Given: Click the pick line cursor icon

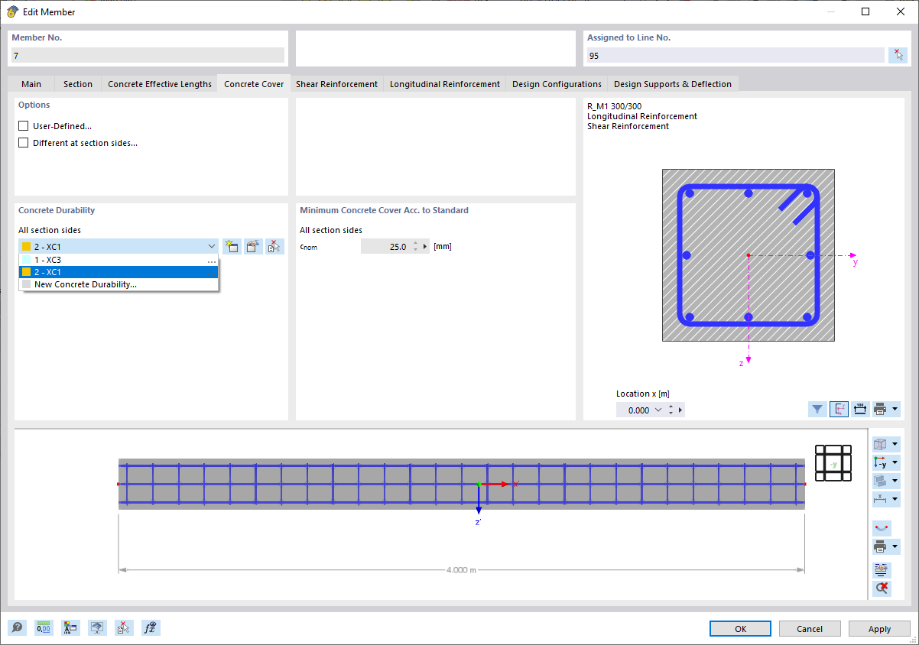Looking at the screenshot, I should point(898,55).
